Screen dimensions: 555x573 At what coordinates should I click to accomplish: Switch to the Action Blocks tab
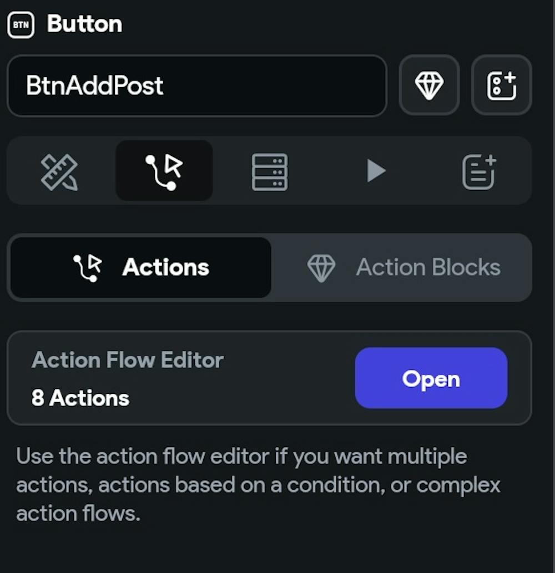click(x=402, y=268)
